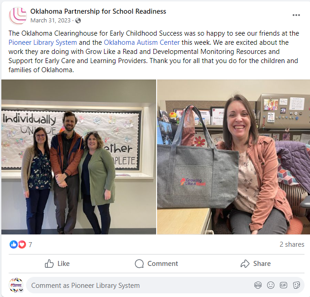Click inside Comment as Pioneer Library System field
Image resolution: width=310 pixels, height=297 pixels.
click(x=165, y=285)
